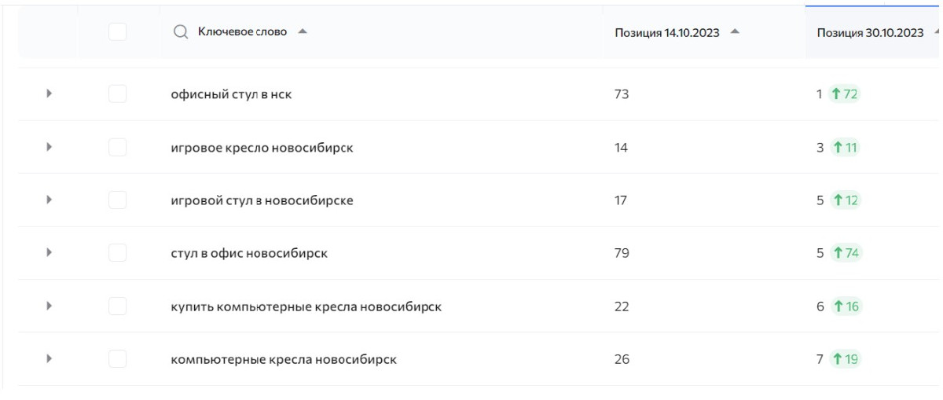Click sort arrow next to Позиция 14.10.2023
The width and height of the screenshot is (943, 400).
(x=735, y=32)
